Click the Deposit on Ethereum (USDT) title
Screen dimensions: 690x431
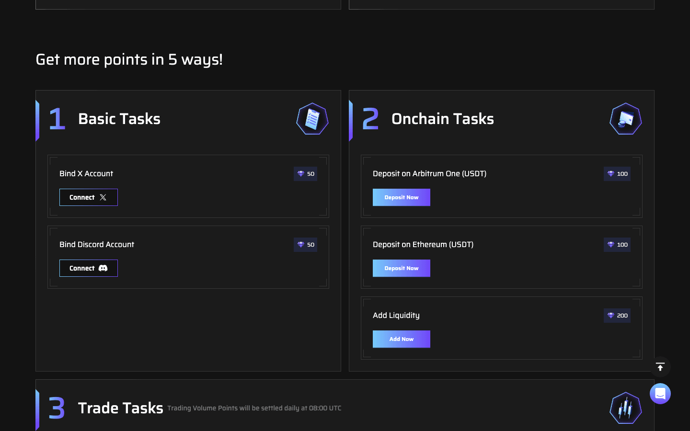423,244
